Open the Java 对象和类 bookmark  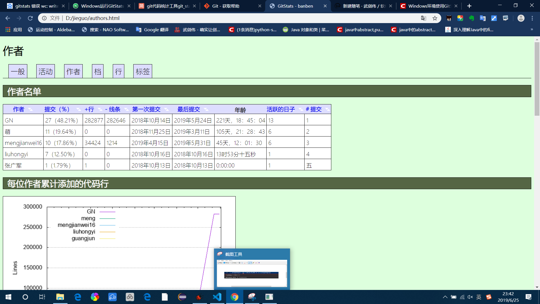tap(306, 30)
